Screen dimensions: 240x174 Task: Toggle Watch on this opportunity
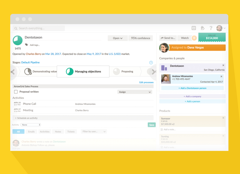click(x=185, y=38)
